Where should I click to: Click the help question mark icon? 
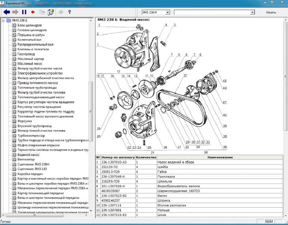(69, 12)
